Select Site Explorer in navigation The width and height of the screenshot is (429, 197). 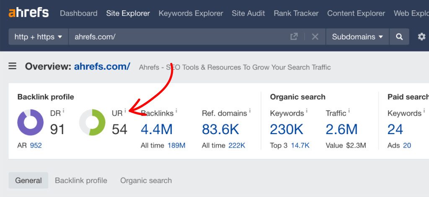click(128, 13)
